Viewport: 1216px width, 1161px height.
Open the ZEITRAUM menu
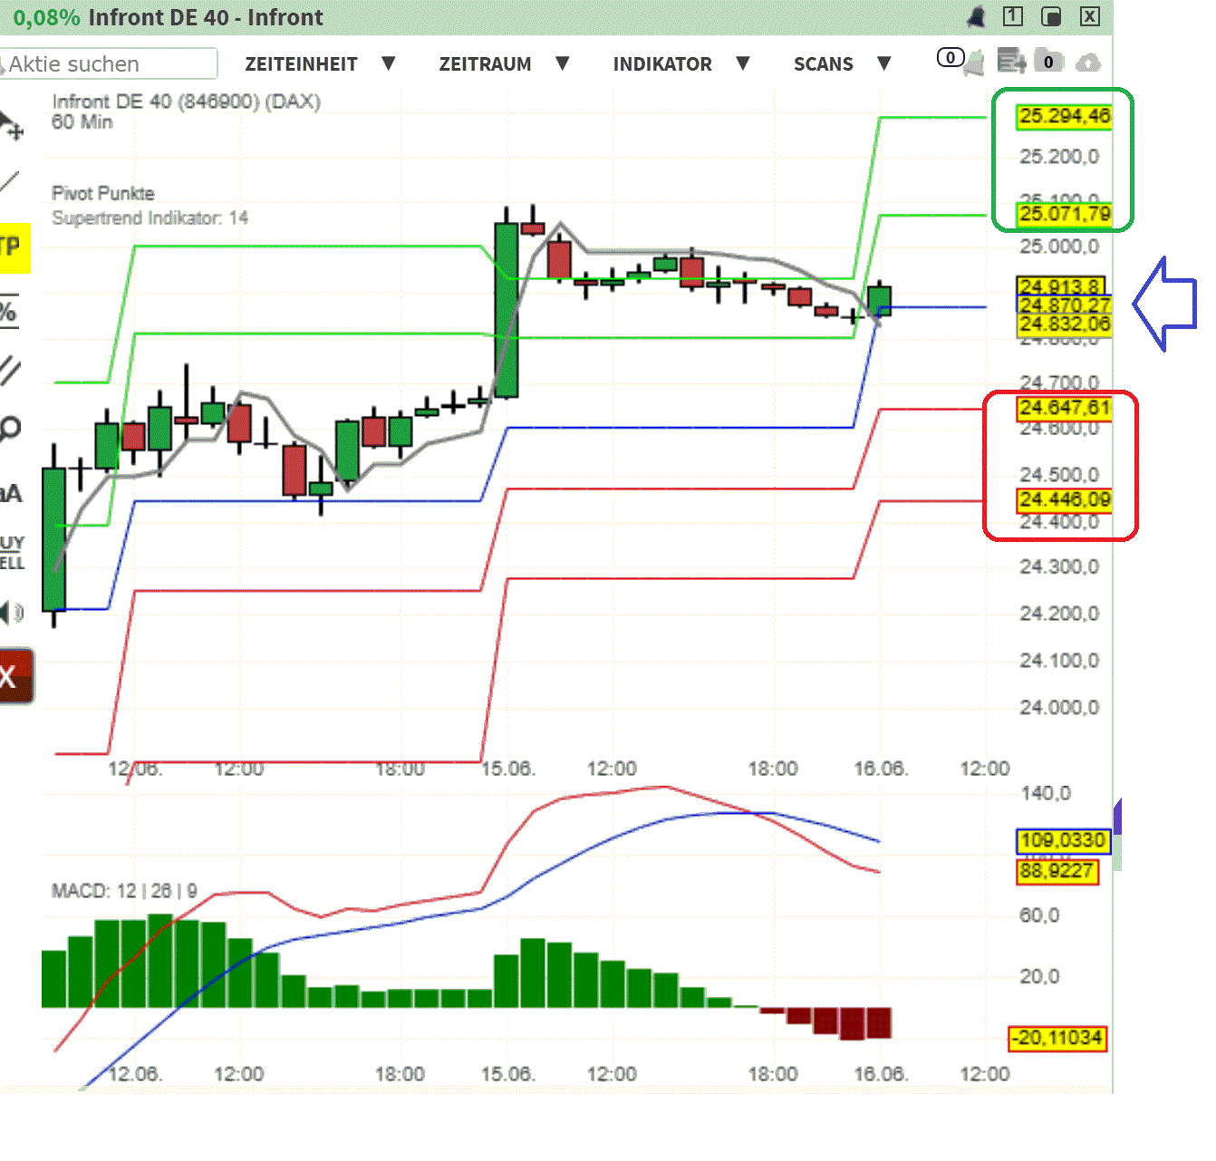click(x=485, y=64)
